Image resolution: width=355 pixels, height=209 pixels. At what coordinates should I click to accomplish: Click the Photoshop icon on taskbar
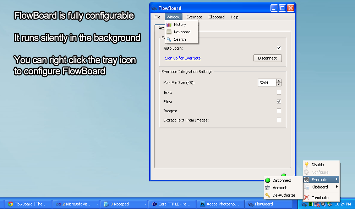[202, 204]
